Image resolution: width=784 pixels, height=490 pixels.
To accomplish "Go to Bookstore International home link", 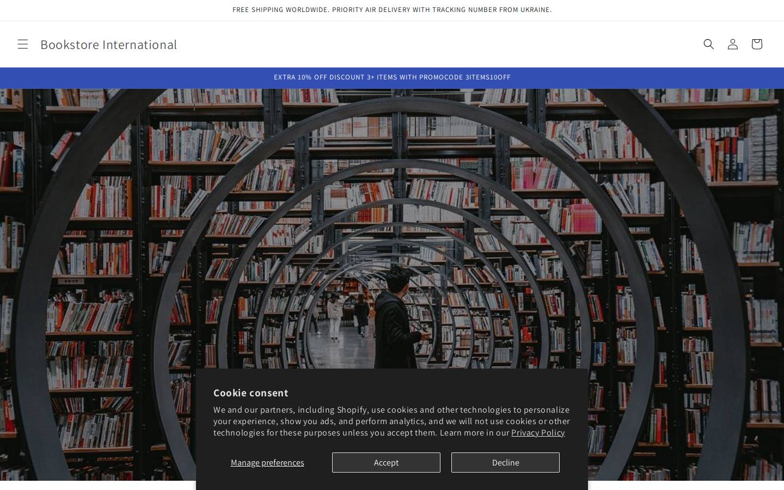I will click(108, 44).
